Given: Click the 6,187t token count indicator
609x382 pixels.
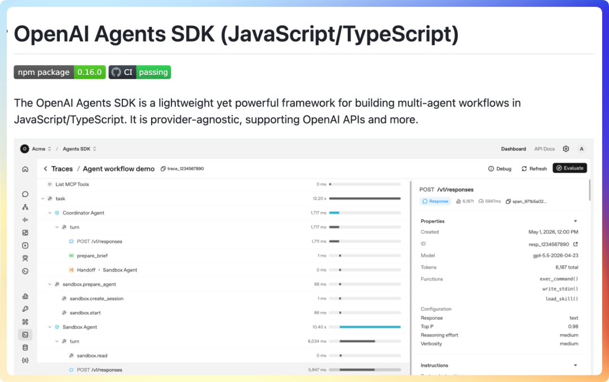Looking at the screenshot, I should [x=465, y=202].
